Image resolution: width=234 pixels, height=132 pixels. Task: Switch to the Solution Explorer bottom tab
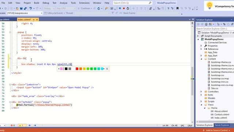tap(204, 125)
